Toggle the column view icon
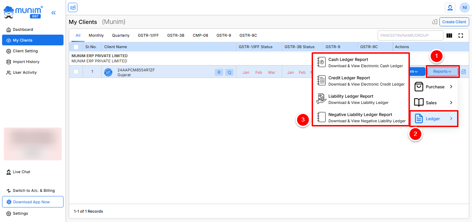This screenshot has width=472, height=222. [x=449, y=35]
